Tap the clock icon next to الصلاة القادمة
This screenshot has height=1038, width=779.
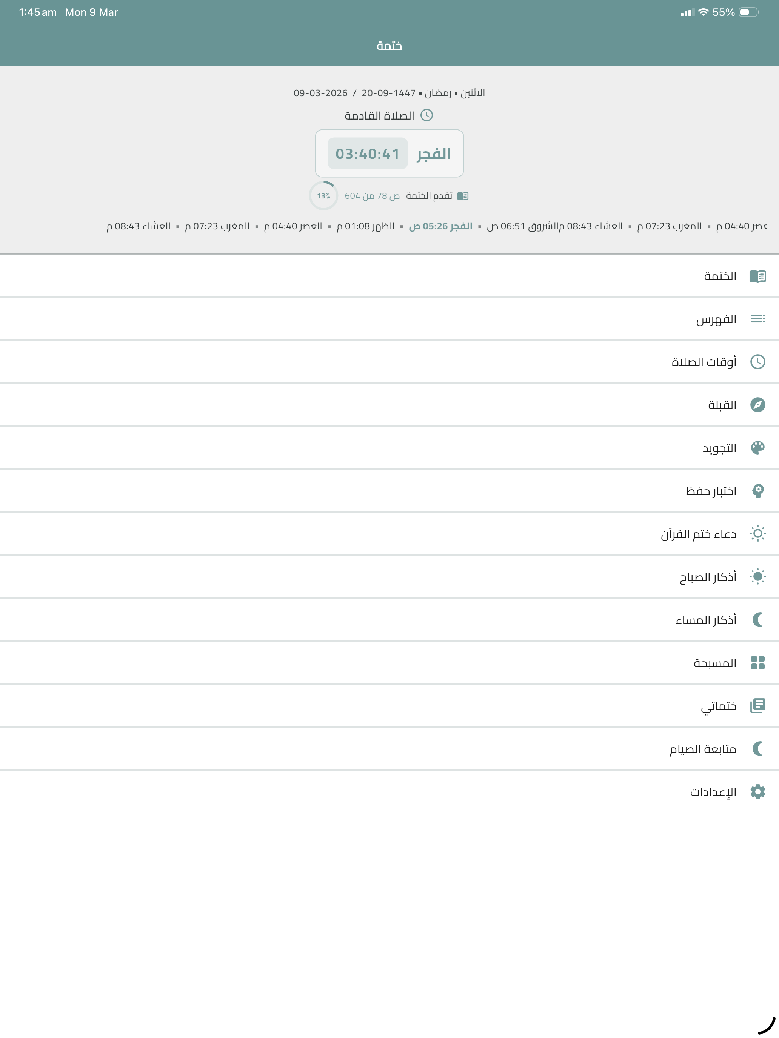click(x=426, y=115)
